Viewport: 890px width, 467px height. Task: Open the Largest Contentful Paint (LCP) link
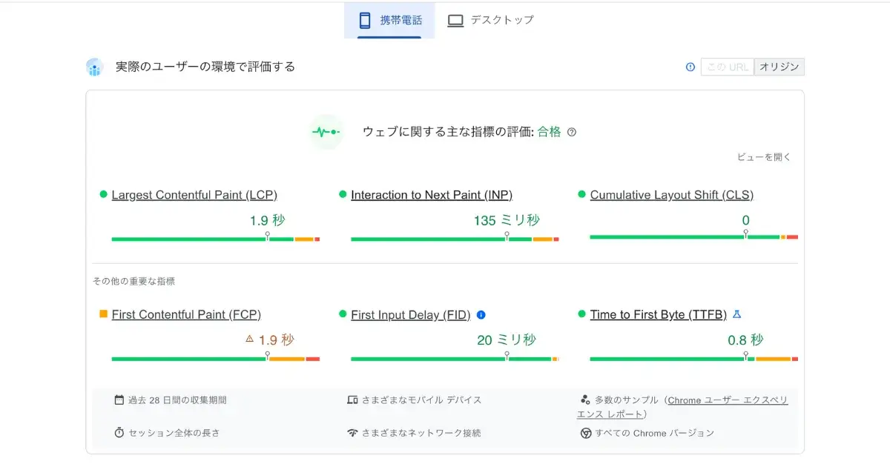click(194, 195)
